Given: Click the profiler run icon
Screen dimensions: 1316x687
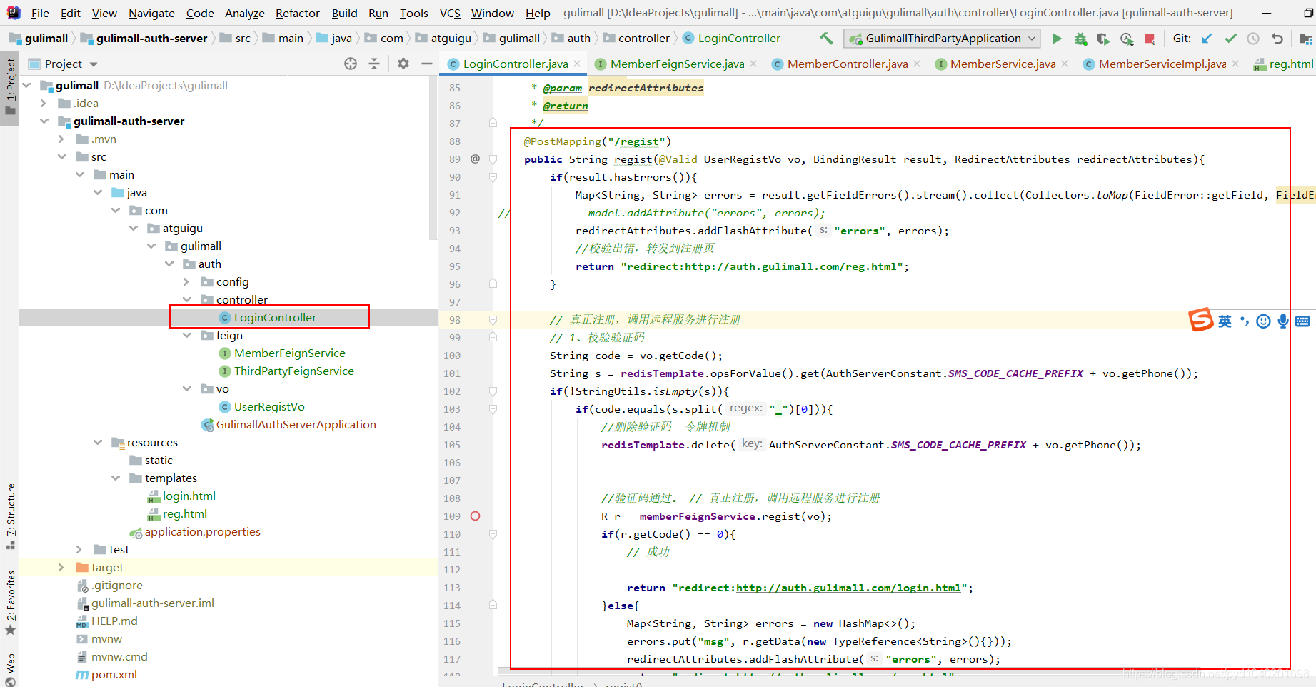Looking at the screenshot, I should click(1127, 39).
